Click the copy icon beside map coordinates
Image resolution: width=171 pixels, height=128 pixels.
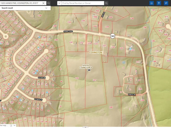pos(11,125)
